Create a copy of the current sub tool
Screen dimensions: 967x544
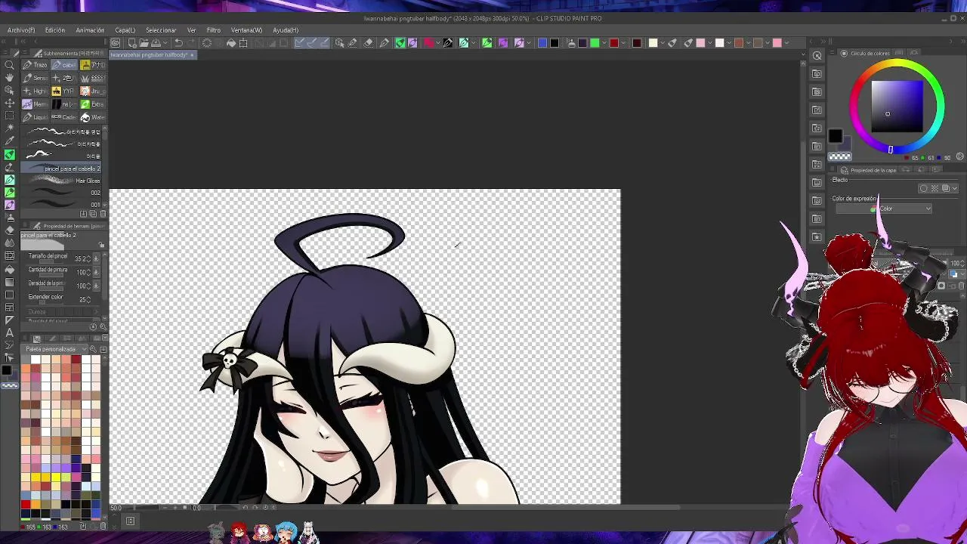coord(94,214)
